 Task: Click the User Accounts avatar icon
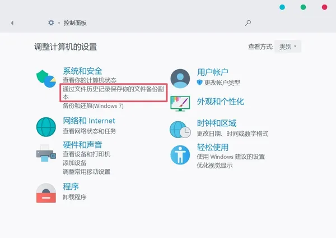click(180, 79)
